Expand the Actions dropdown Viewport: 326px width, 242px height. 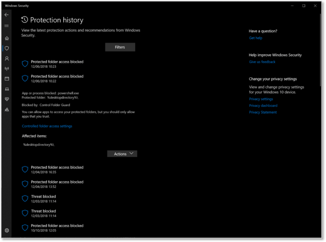122,154
